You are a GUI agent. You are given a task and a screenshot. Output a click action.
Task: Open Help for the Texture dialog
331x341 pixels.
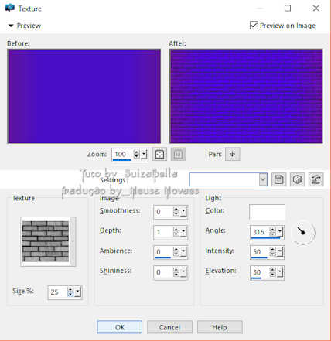220,327
